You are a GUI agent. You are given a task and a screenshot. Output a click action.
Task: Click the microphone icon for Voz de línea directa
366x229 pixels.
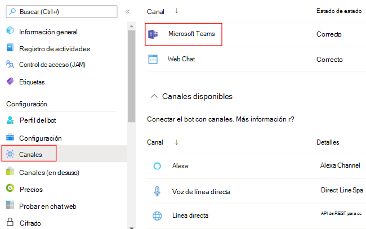(157, 191)
